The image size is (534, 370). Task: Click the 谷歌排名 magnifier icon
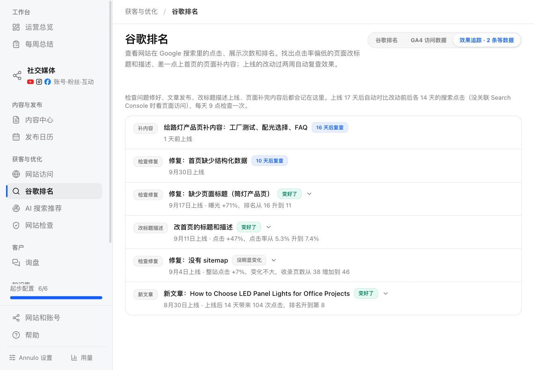[16, 191]
